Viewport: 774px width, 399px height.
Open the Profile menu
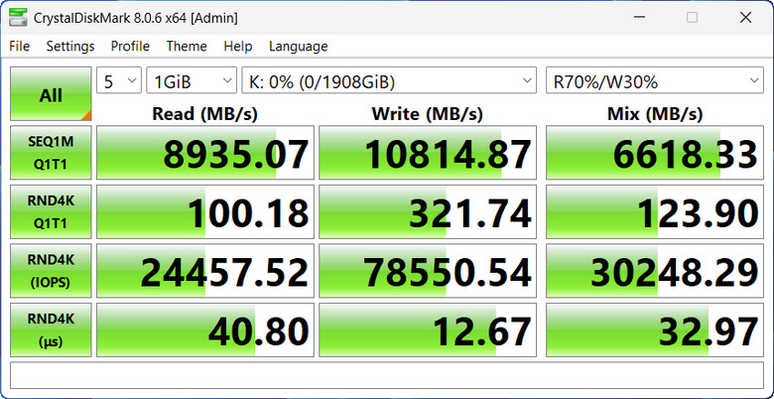[130, 47]
